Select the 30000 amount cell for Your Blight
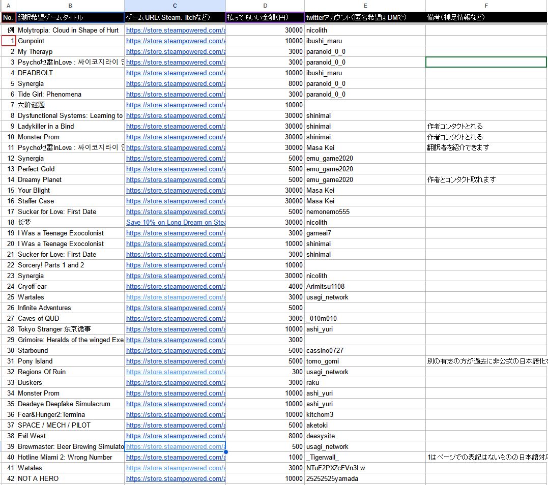Screen dimensions: 548x485 (285, 190)
